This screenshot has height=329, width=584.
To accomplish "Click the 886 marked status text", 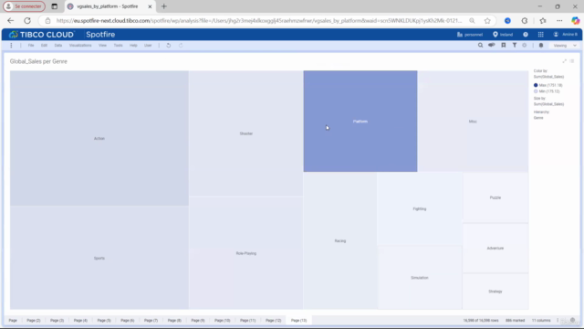I will 515,321.
